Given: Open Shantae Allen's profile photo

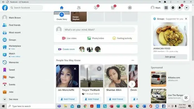Looking at the screenshot, I should [116, 76].
